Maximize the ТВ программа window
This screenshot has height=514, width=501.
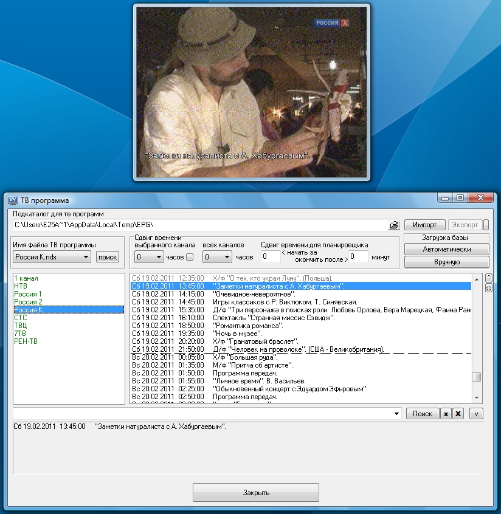point(460,197)
